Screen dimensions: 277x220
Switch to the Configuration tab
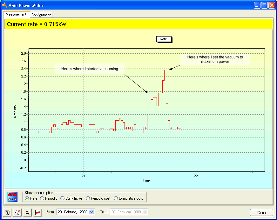coord(41,15)
